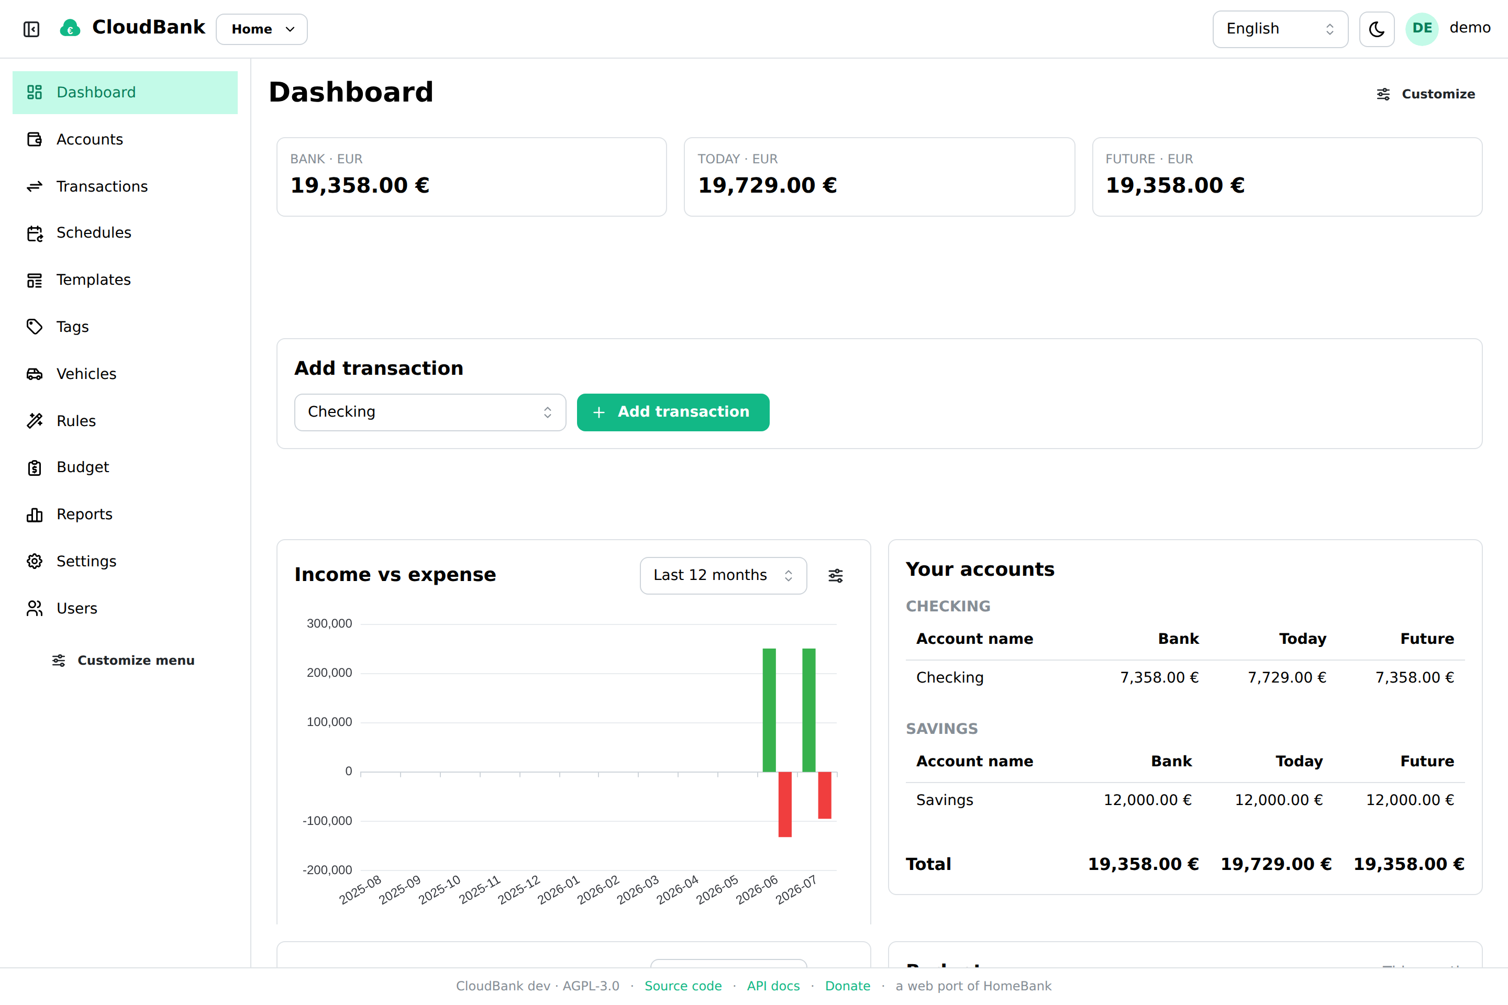Open Tags from the sidebar
This screenshot has width=1508, height=1005.
(x=125, y=327)
